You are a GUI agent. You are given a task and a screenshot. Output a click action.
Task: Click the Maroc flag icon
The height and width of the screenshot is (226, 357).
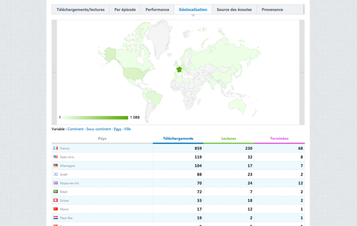click(55, 209)
